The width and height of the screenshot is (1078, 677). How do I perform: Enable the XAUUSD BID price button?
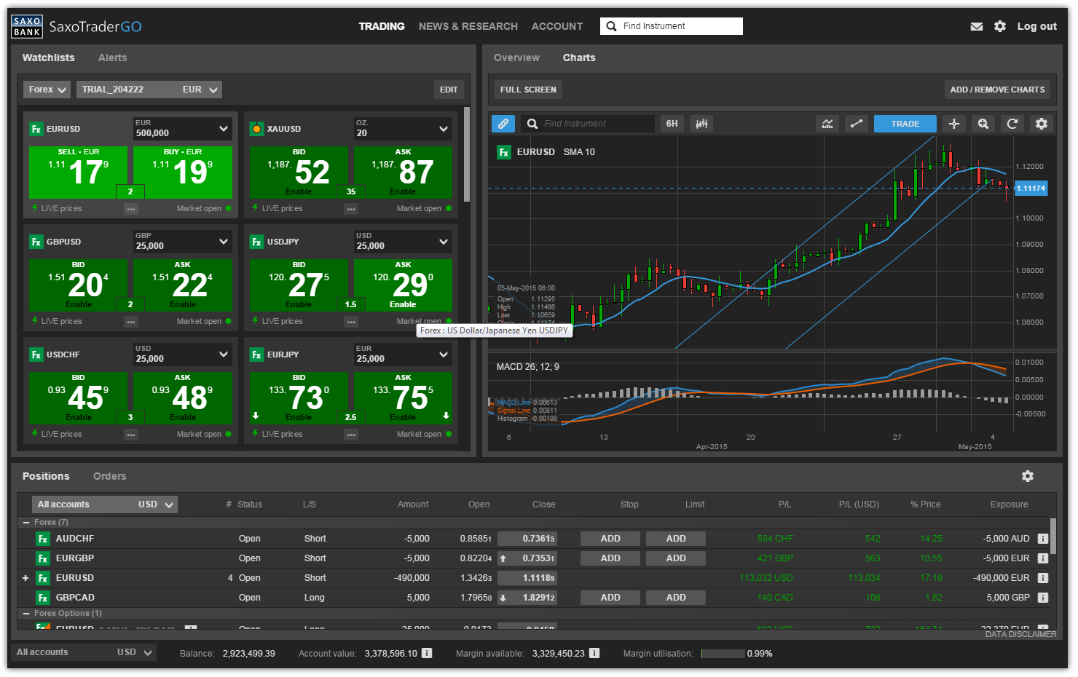(x=298, y=173)
